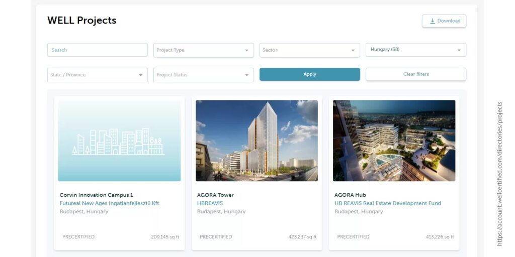This screenshot has width=515, height=257.
Task: Click the WELL Projects heading
Action: tap(81, 21)
